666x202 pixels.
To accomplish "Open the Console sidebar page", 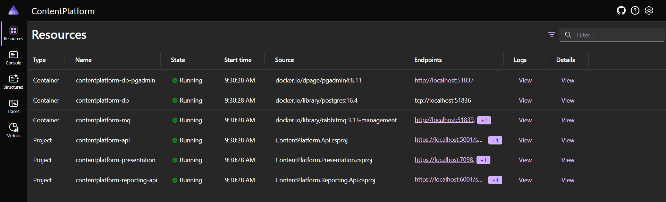I will tap(14, 58).
